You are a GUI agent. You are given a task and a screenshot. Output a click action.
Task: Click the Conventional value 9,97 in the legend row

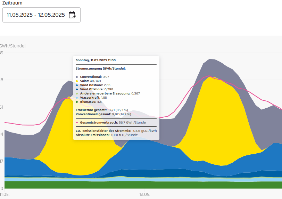(106, 77)
